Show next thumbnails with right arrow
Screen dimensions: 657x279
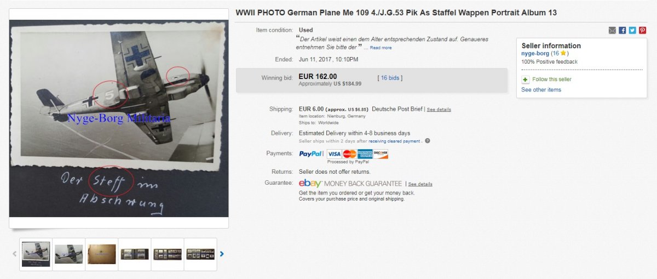point(222,254)
